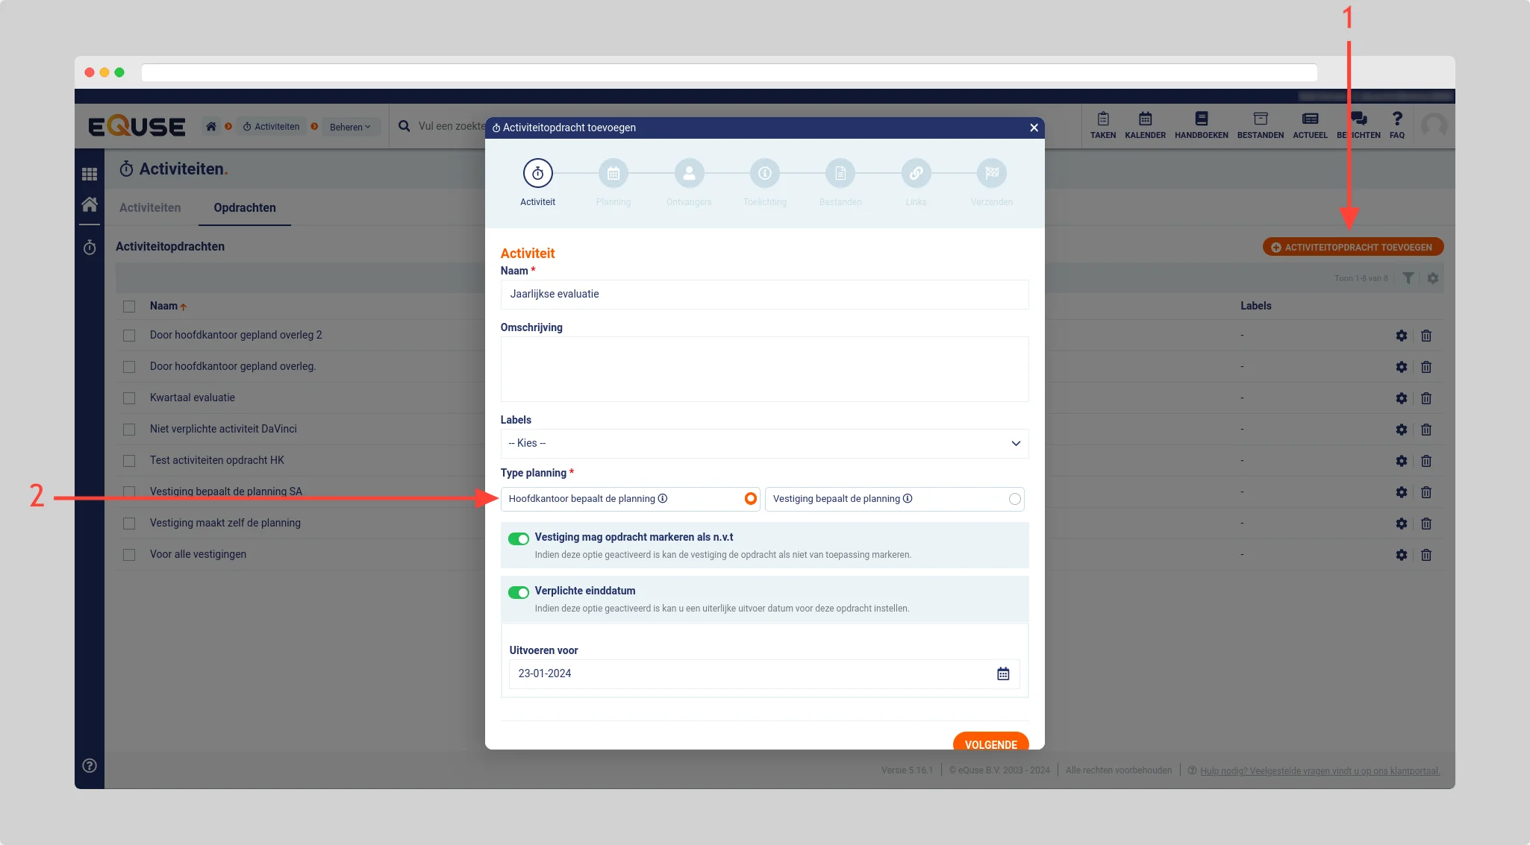Click info icon next to Hoofdkantoor bepaalt de planning
The width and height of the screenshot is (1530, 845).
[662, 499]
